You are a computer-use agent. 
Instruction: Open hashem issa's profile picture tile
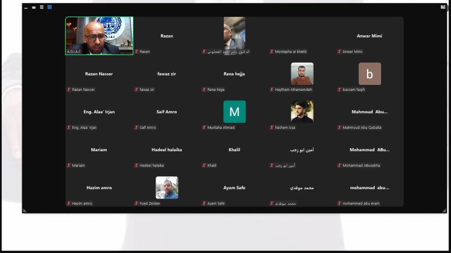302,112
